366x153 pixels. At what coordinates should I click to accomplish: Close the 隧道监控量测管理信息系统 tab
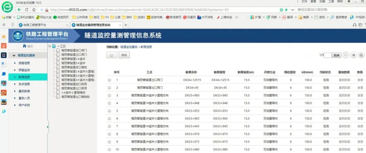click(x=120, y=25)
